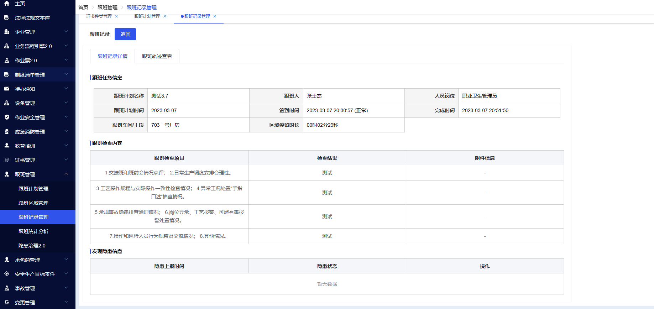Select the 跟班记录详情 tab

click(x=113, y=56)
